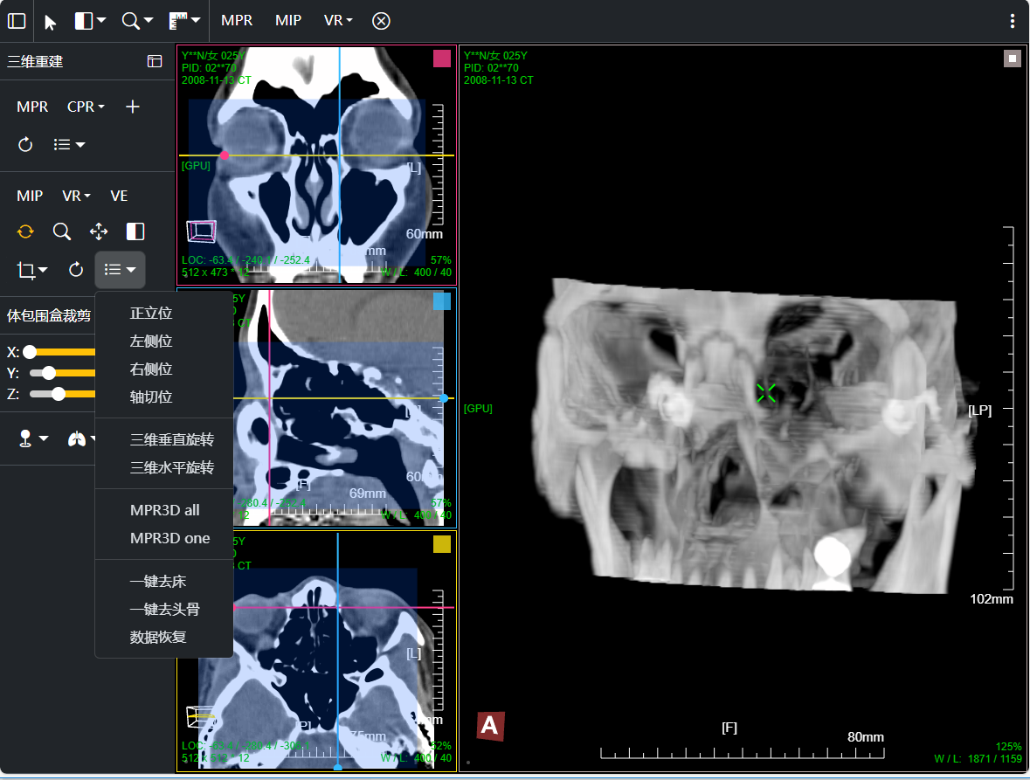Click the 体包围盒裁剪 label
The width and height of the screenshot is (1030, 780).
[49, 316]
